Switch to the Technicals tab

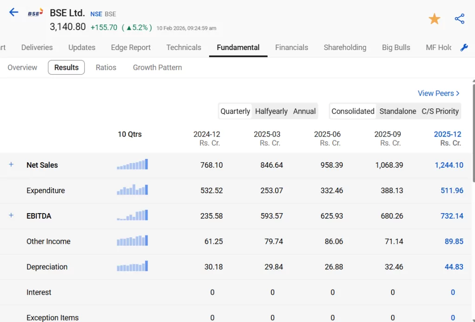point(184,47)
